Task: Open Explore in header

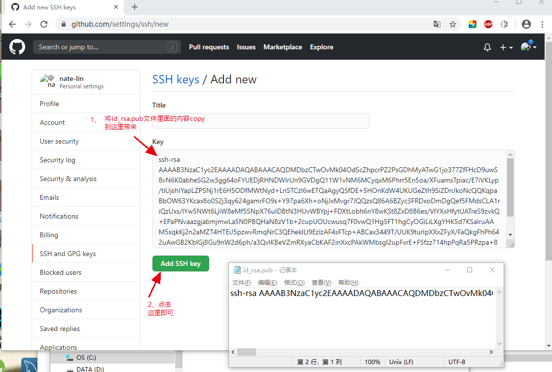Action: [322, 47]
